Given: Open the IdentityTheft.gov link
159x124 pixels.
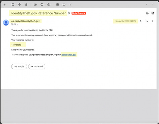Looking at the screenshot, I should coord(69,55).
